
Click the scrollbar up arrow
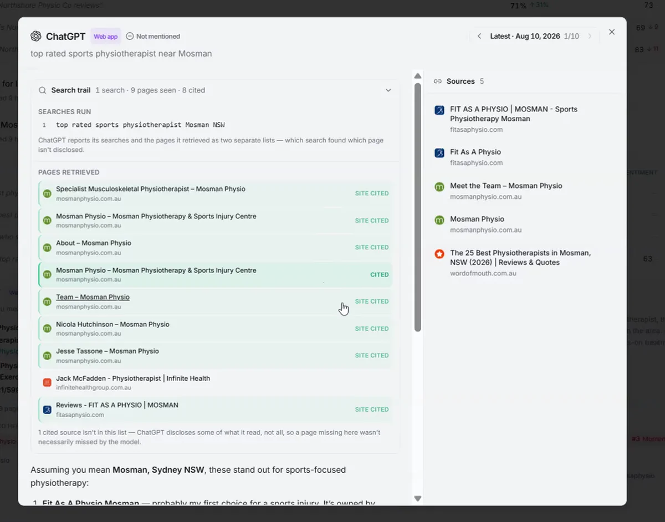point(418,76)
